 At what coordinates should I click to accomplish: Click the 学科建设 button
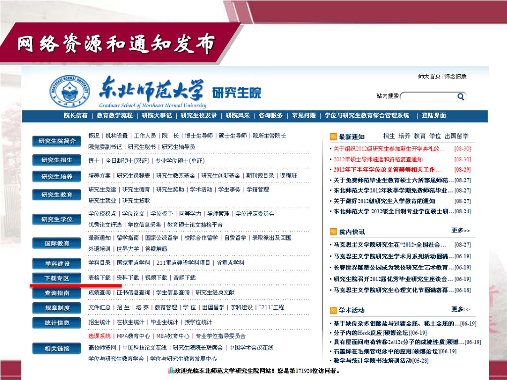56,264
